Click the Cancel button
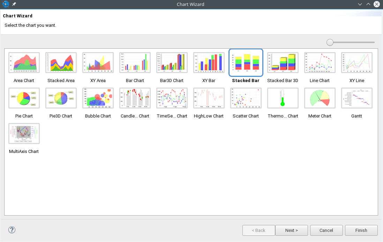This screenshot has height=242, width=383. pos(326,230)
